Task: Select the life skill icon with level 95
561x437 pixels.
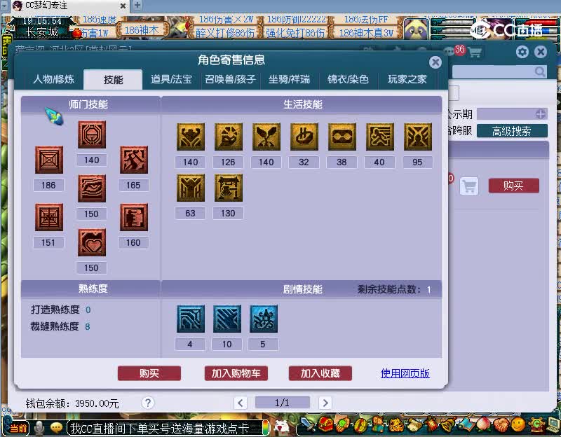Action: click(x=418, y=137)
